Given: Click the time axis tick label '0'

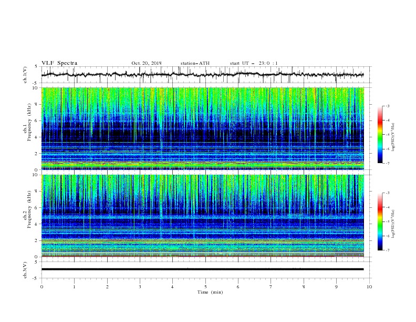Looking at the screenshot, I should click(x=41, y=287).
